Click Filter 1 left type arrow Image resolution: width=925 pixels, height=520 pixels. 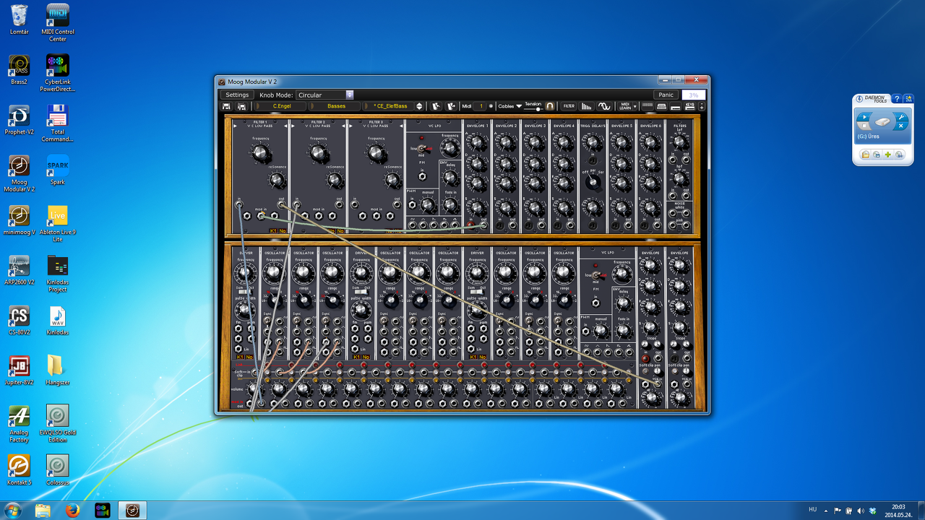[234, 125]
